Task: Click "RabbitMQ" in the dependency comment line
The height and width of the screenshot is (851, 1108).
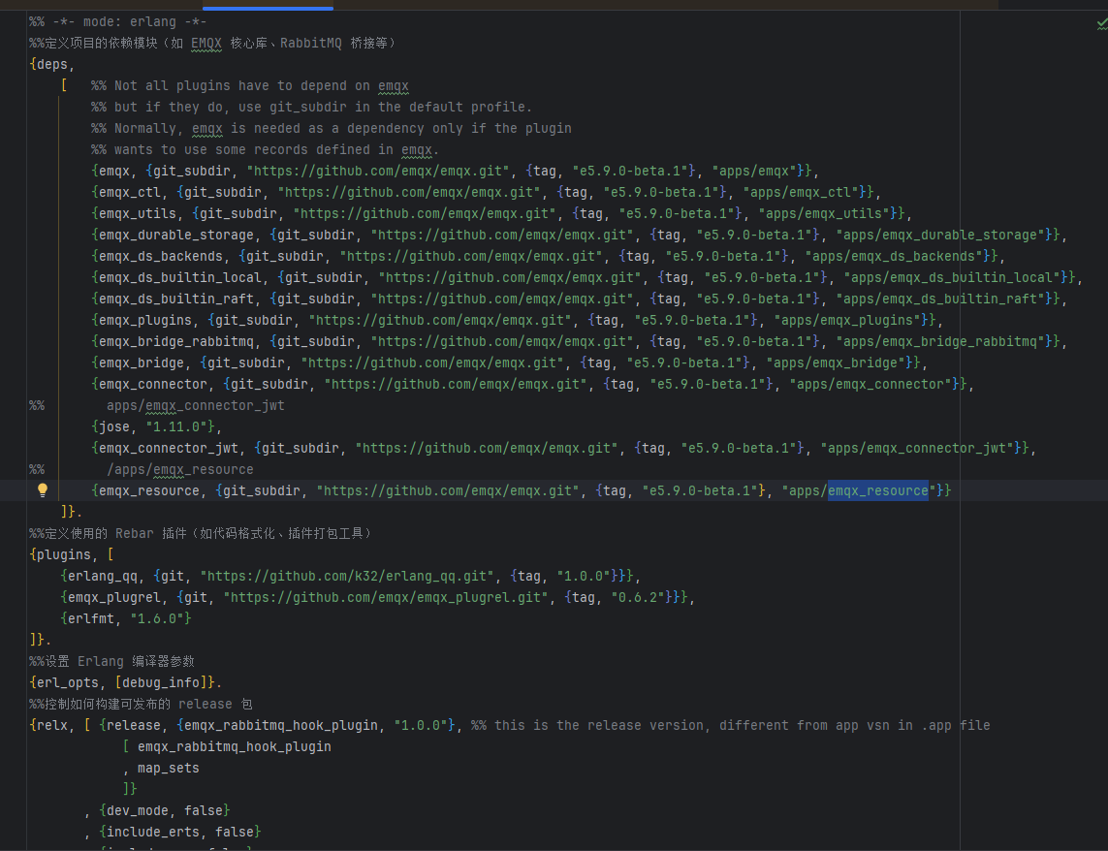Action: (x=311, y=43)
